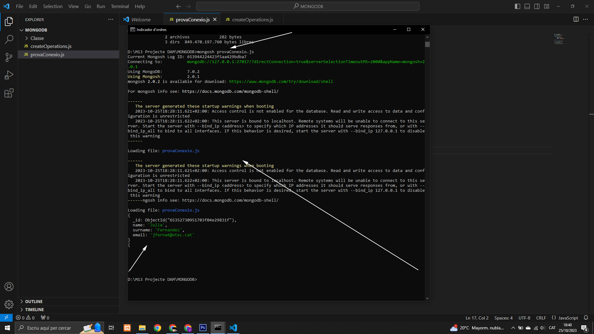This screenshot has height=334, width=594.
Task: Open Run and Debug view
Action: point(9,75)
